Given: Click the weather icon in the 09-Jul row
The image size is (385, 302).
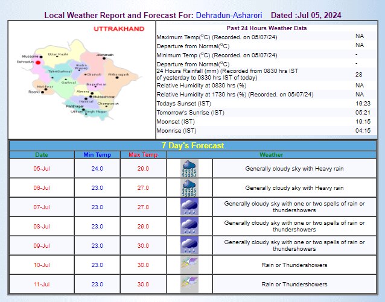Looking at the screenshot, I should click(x=189, y=245).
